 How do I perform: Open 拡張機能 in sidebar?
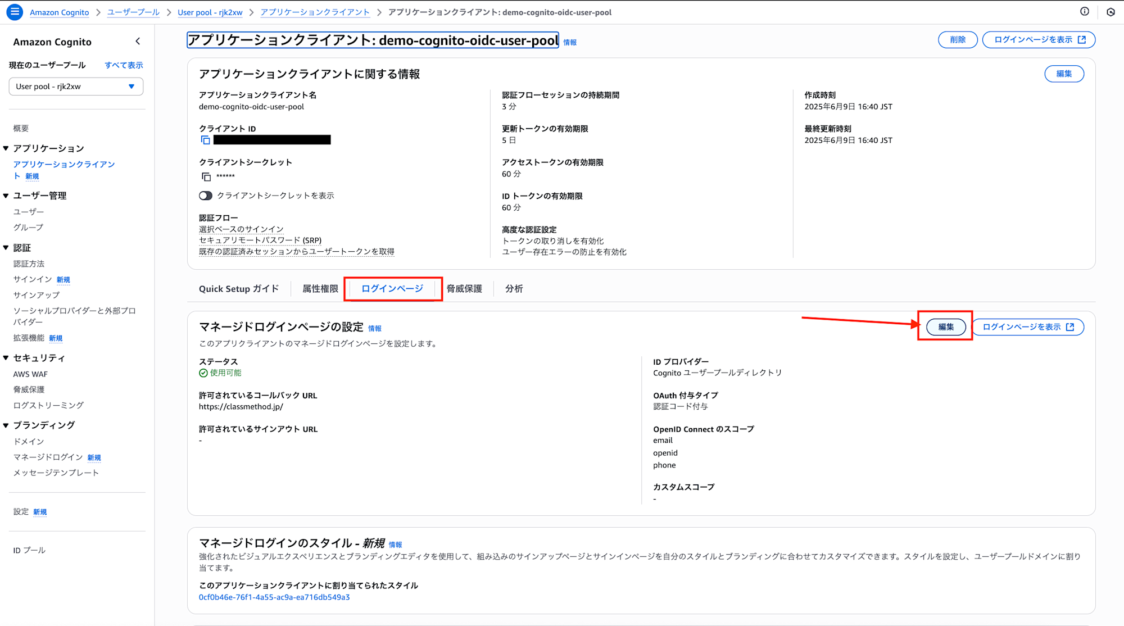point(29,338)
